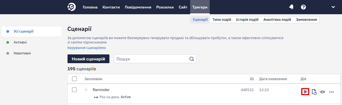Switch to Аналітика подій tab

point(277,20)
